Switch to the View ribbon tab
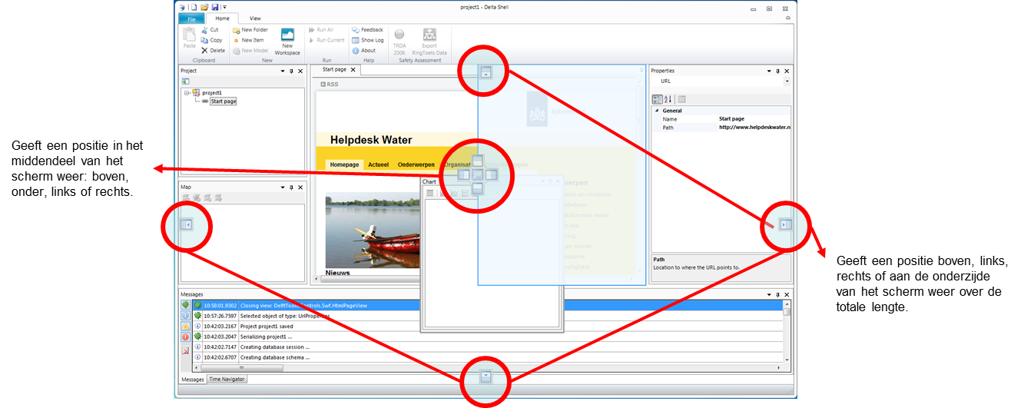Image resolution: width=1024 pixels, height=408 pixels. tap(255, 18)
